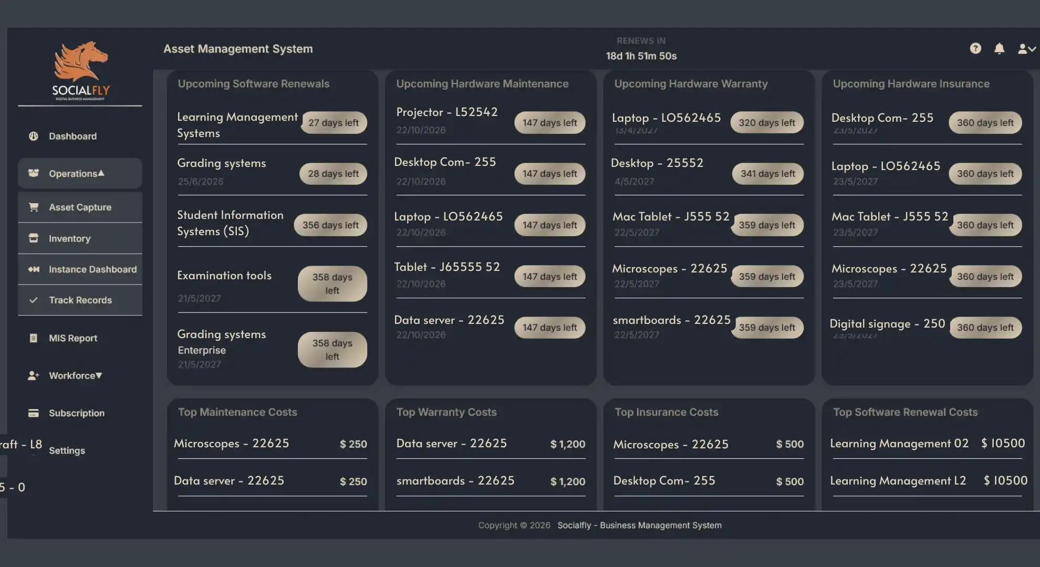Select Track Records in the sidebar

click(80, 300)
